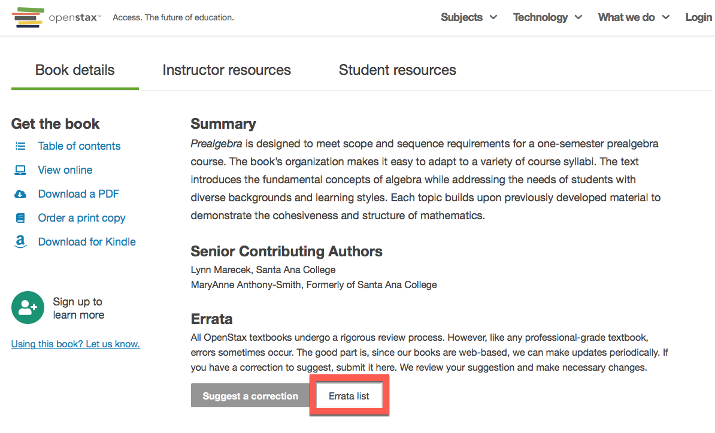Switch to the Instructor resources tab
The width and height of the screenshot is (715, 433).
226,69
